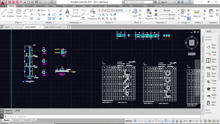Toggle layer freeze sun icon

point(102,10)
